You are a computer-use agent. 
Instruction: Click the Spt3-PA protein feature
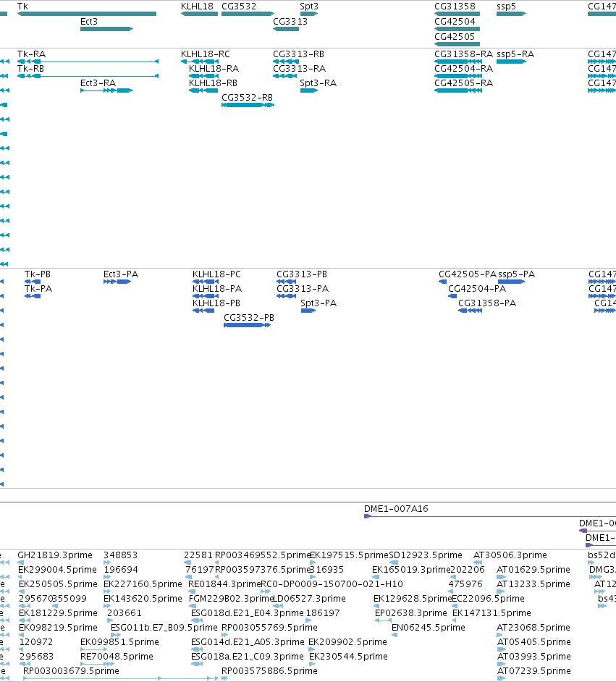click(x=308, y=311)
